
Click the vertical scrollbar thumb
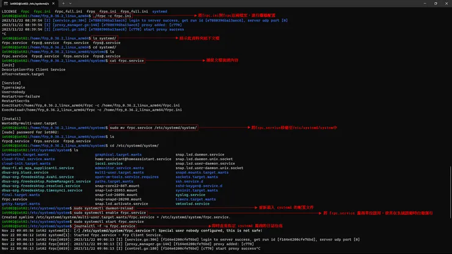click(450, 192)
